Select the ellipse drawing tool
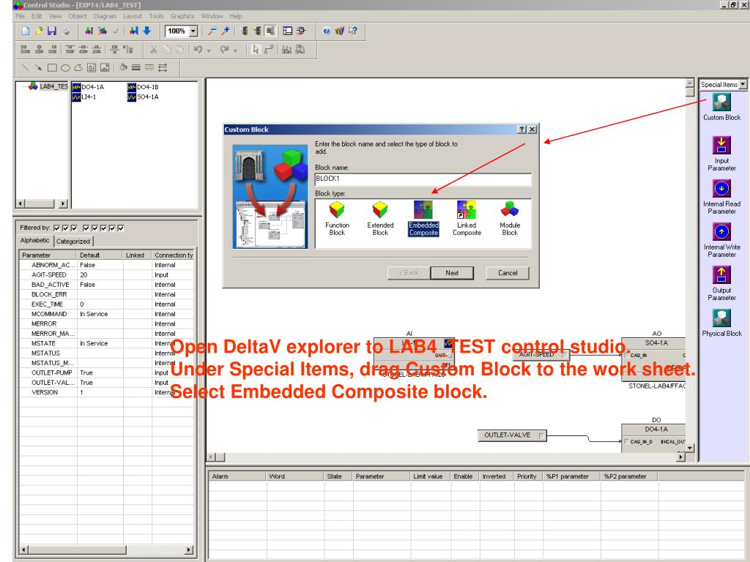Viewport: 750px width, 562px height. (x=65, y=68)
